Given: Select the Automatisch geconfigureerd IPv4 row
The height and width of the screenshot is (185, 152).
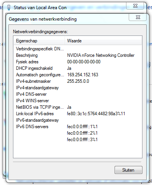Looking at the screenshot, I should [78, 75].
